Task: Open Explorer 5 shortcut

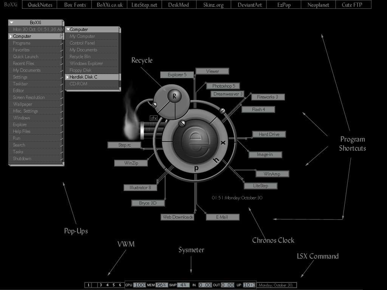Action: [x=177, y=75]
